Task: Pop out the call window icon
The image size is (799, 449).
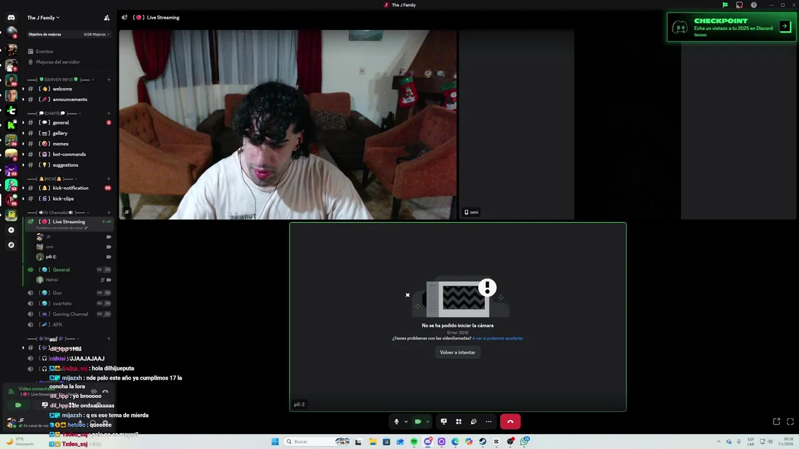Action: coord(777,422)
